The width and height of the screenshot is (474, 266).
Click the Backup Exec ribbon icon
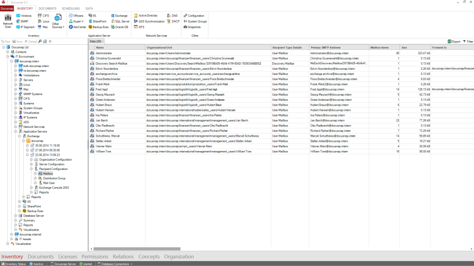tap(98, 27)
